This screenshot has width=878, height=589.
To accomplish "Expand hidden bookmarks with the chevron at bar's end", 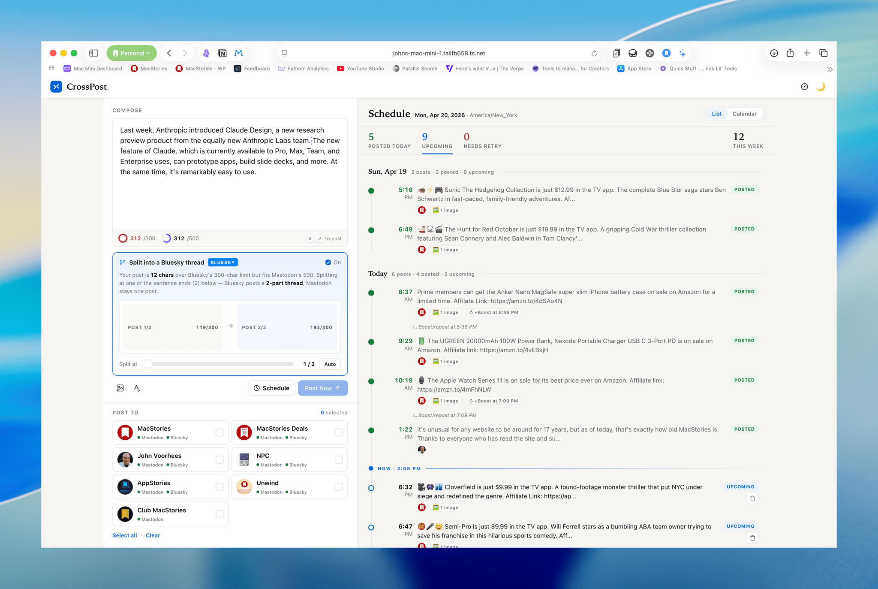I will pos(830,69).
